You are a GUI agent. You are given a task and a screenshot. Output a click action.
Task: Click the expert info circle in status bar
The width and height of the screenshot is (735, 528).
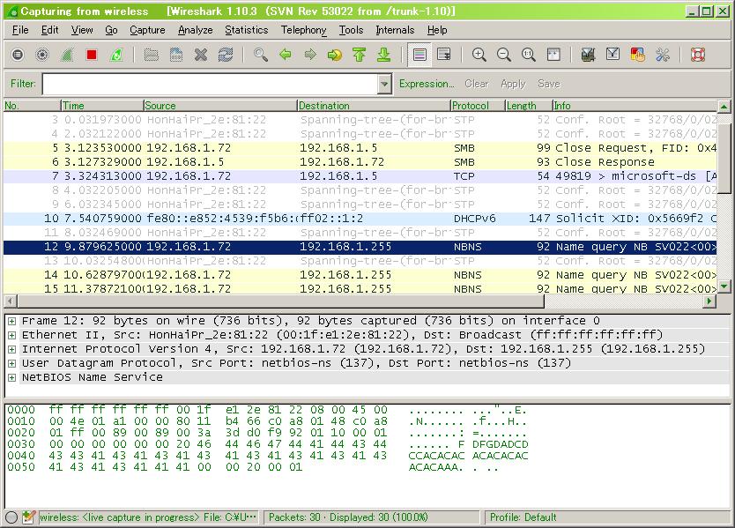pyautogui.click(x=11, y=517)
